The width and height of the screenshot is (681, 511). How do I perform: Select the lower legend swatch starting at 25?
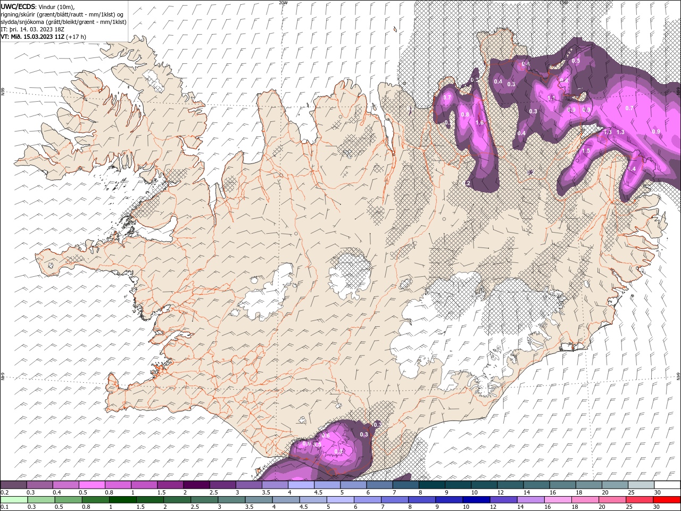[640, 500]
